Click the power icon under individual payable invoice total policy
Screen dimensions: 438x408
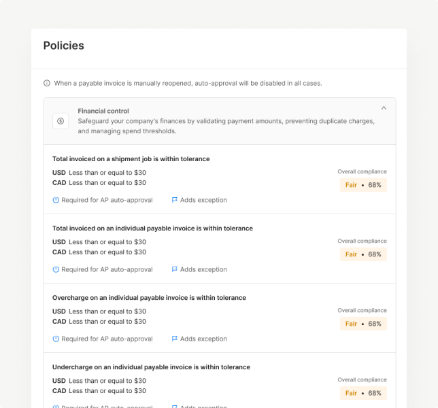tap(56, 269)
